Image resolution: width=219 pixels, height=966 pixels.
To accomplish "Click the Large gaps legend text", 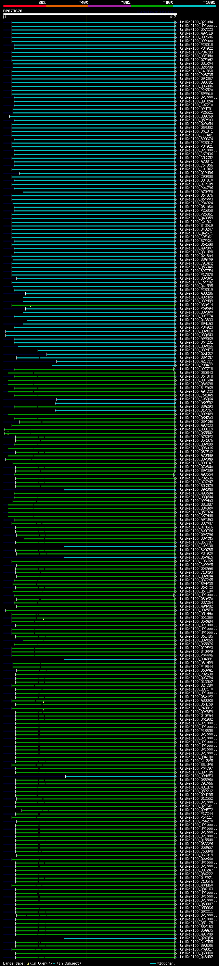I will click(42, 963).
